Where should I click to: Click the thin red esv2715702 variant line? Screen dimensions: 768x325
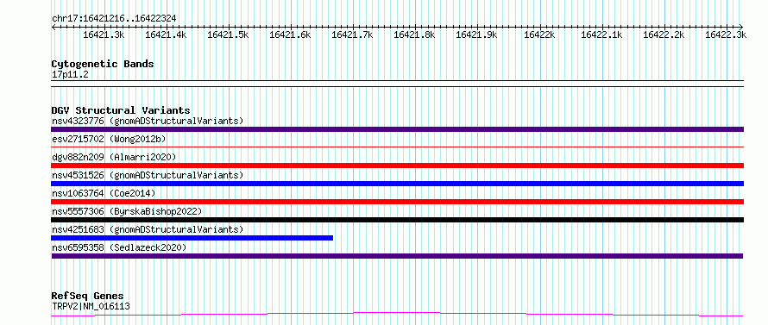(397, 147)
